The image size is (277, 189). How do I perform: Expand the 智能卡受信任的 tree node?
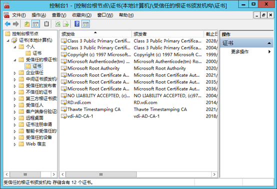(x=15, y=131)
